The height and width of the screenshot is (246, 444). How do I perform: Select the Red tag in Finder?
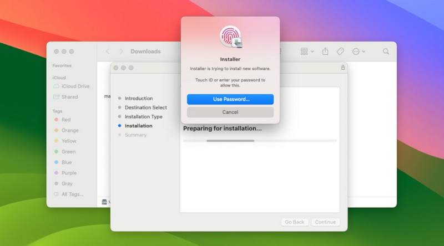tap(62, 120)
